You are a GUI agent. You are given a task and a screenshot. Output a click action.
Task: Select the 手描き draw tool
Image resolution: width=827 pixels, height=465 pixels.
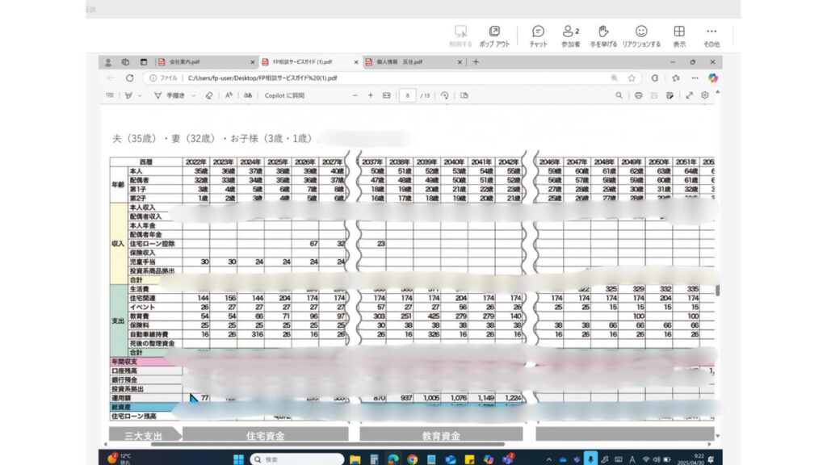pyautogui.click(x=170, y=95)
